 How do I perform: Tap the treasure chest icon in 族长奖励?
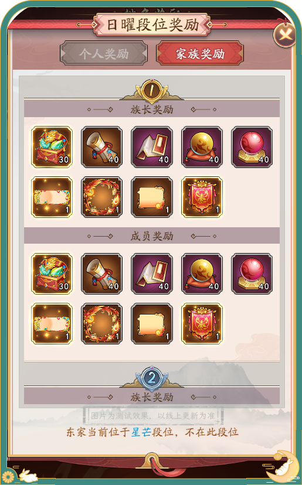pos(52,147)
